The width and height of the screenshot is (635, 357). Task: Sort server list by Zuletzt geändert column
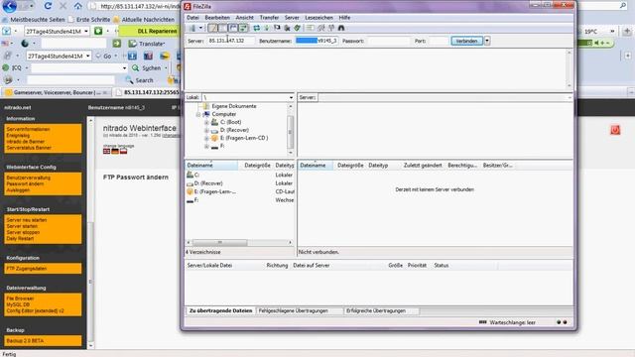coord(423,166)
